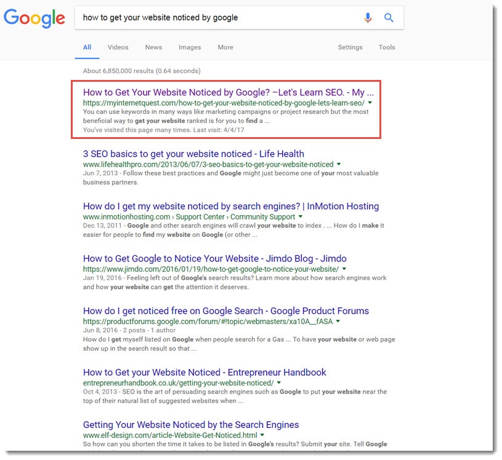Expand dropdown arrow after Community Support breadcrumb
Image resolution: width=502 pixels, height=460 pixels.
[x=301, y=216]
